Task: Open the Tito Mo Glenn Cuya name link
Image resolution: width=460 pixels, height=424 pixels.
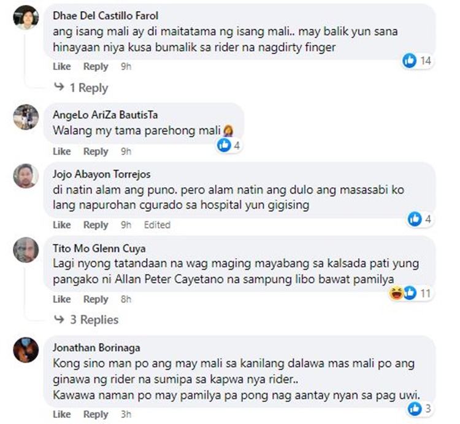Action: coord(99,248)
